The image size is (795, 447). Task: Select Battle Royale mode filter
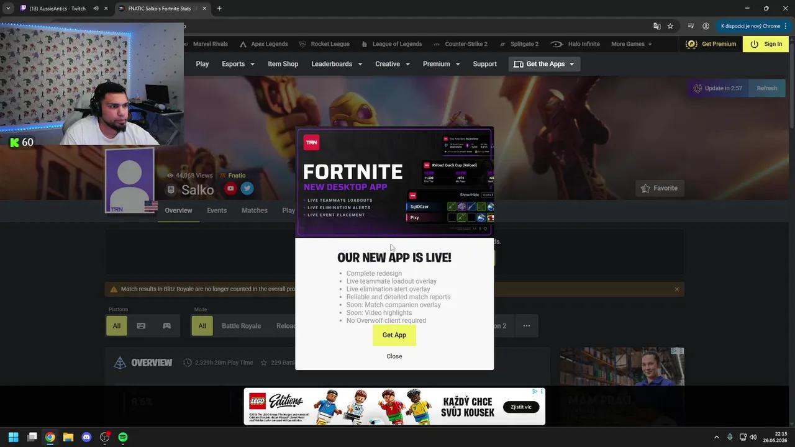(x=241, y=326)
